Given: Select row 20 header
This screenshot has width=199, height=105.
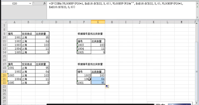Looking at the screenshot, I should 4,75.
